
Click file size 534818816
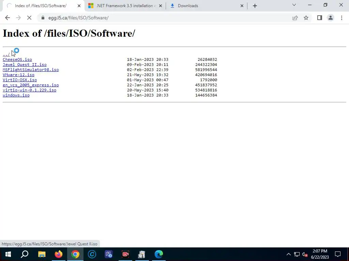tap(206, 90)
